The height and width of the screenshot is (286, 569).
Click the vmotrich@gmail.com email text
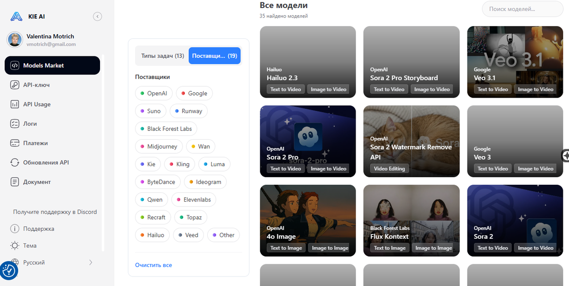(51, 44)
